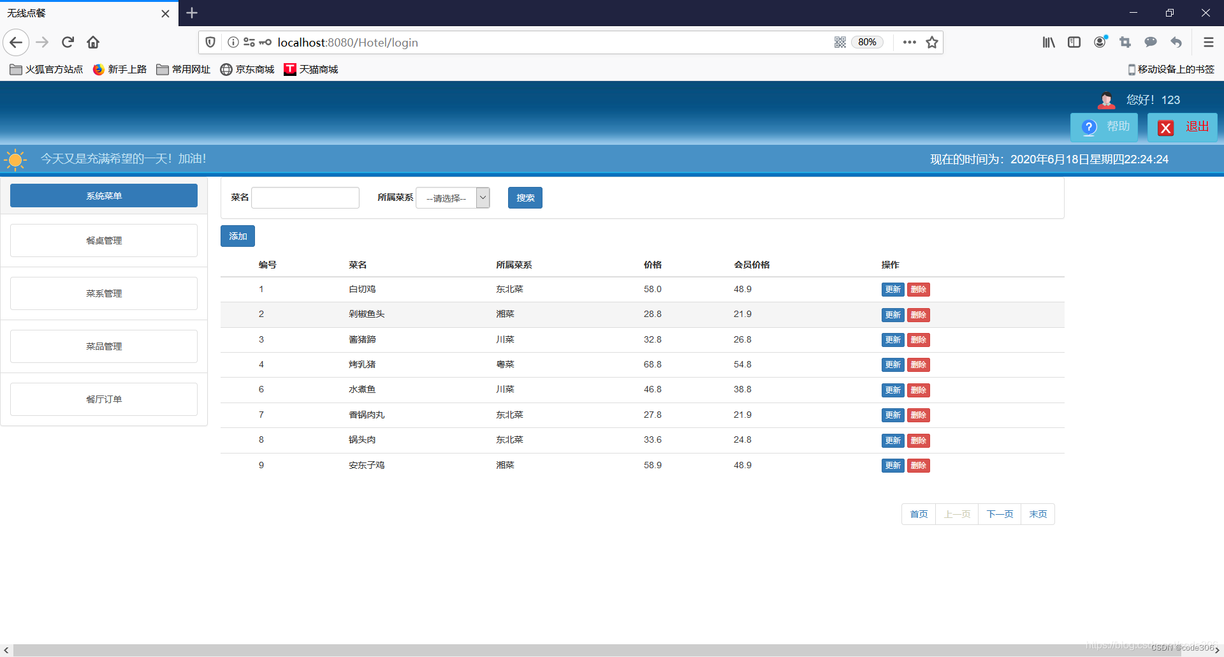Click the 68.8 price cell

[x=652, y=365]
